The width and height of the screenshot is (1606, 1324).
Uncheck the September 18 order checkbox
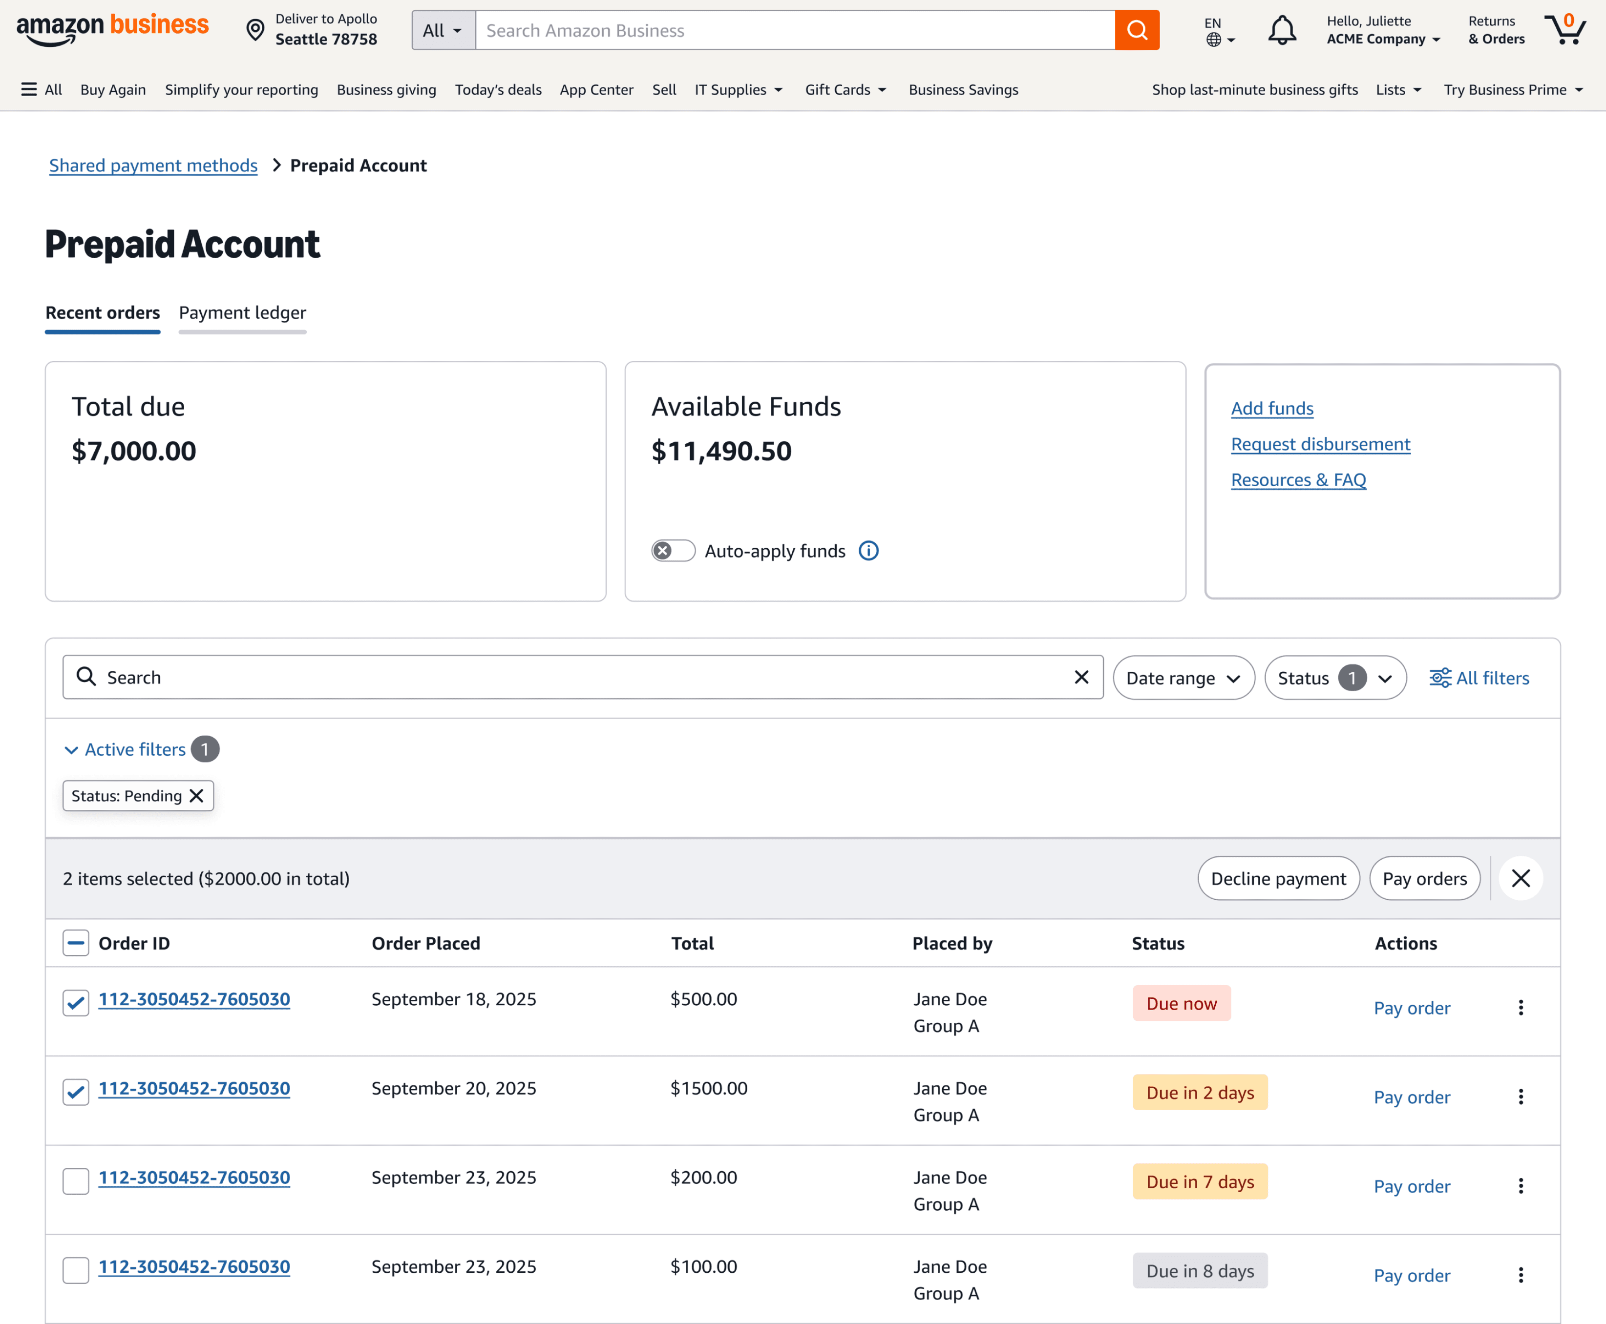pos(76,1002)
